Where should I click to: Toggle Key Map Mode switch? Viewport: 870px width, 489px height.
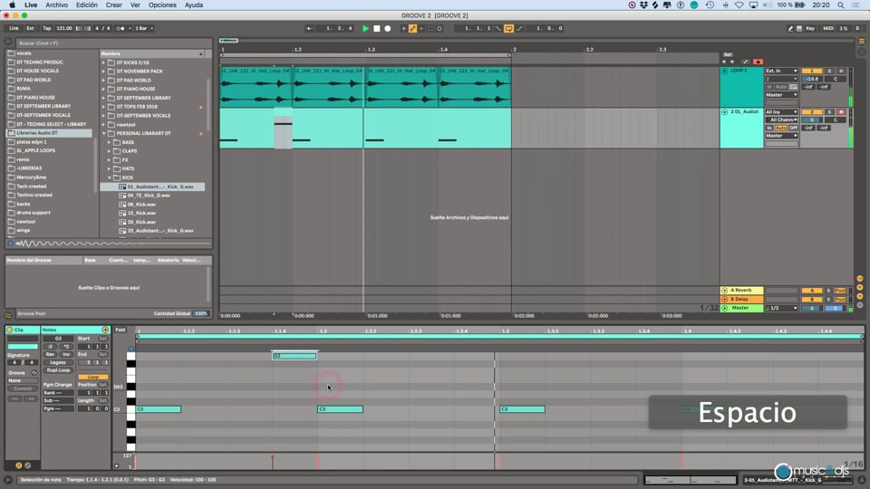810,28
